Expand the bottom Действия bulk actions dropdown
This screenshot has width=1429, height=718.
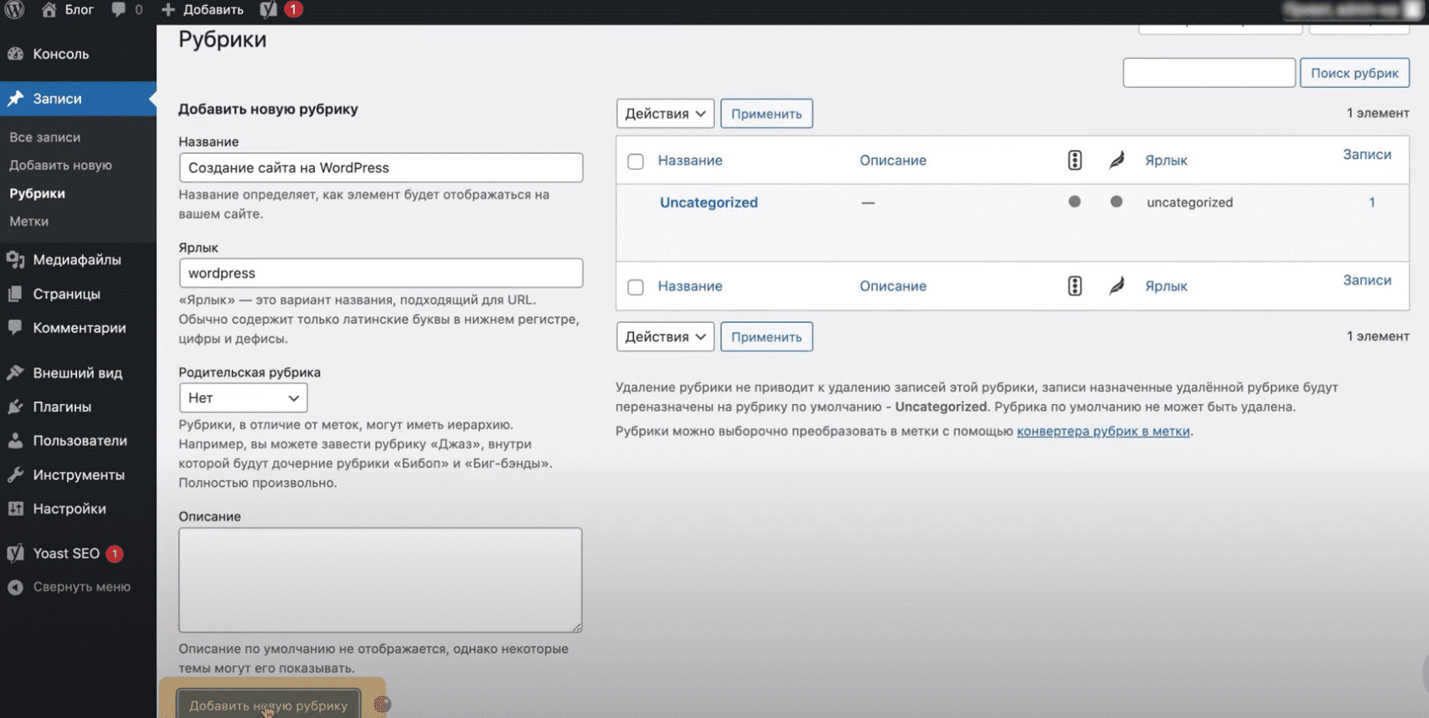pos(665,337)
